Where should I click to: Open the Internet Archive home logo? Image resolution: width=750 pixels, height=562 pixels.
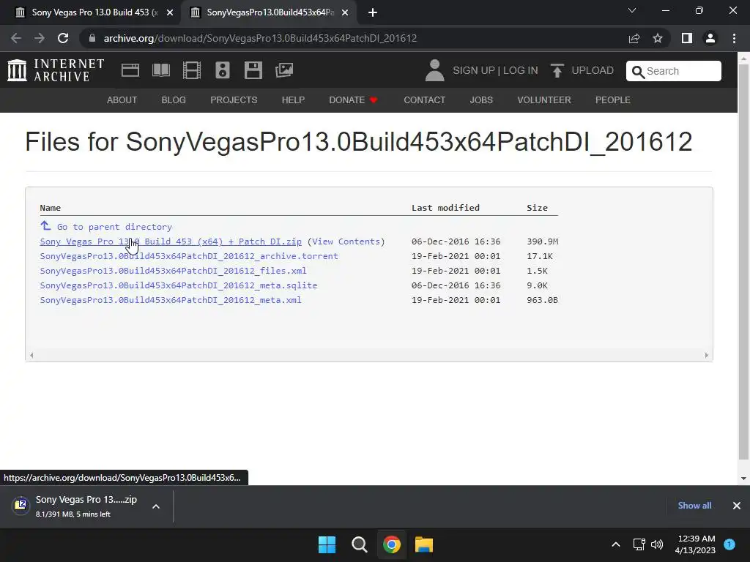(56, 70)
